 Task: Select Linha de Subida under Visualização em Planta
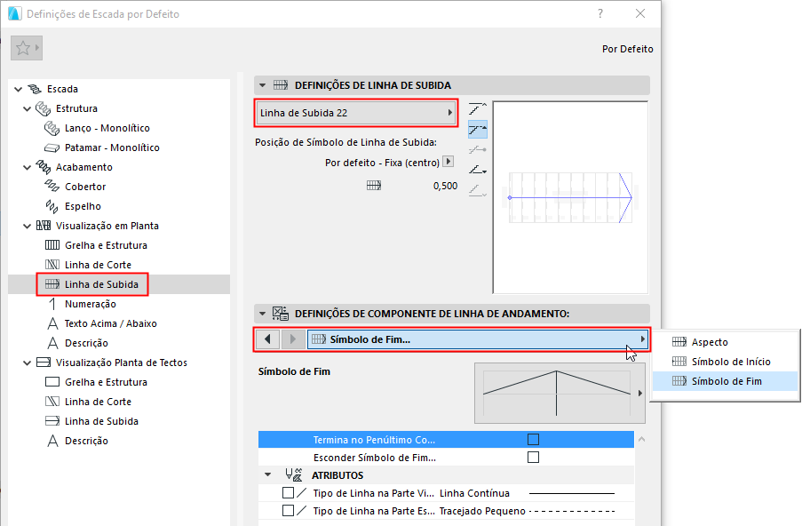pyautogui.click(x=101, y=284)
